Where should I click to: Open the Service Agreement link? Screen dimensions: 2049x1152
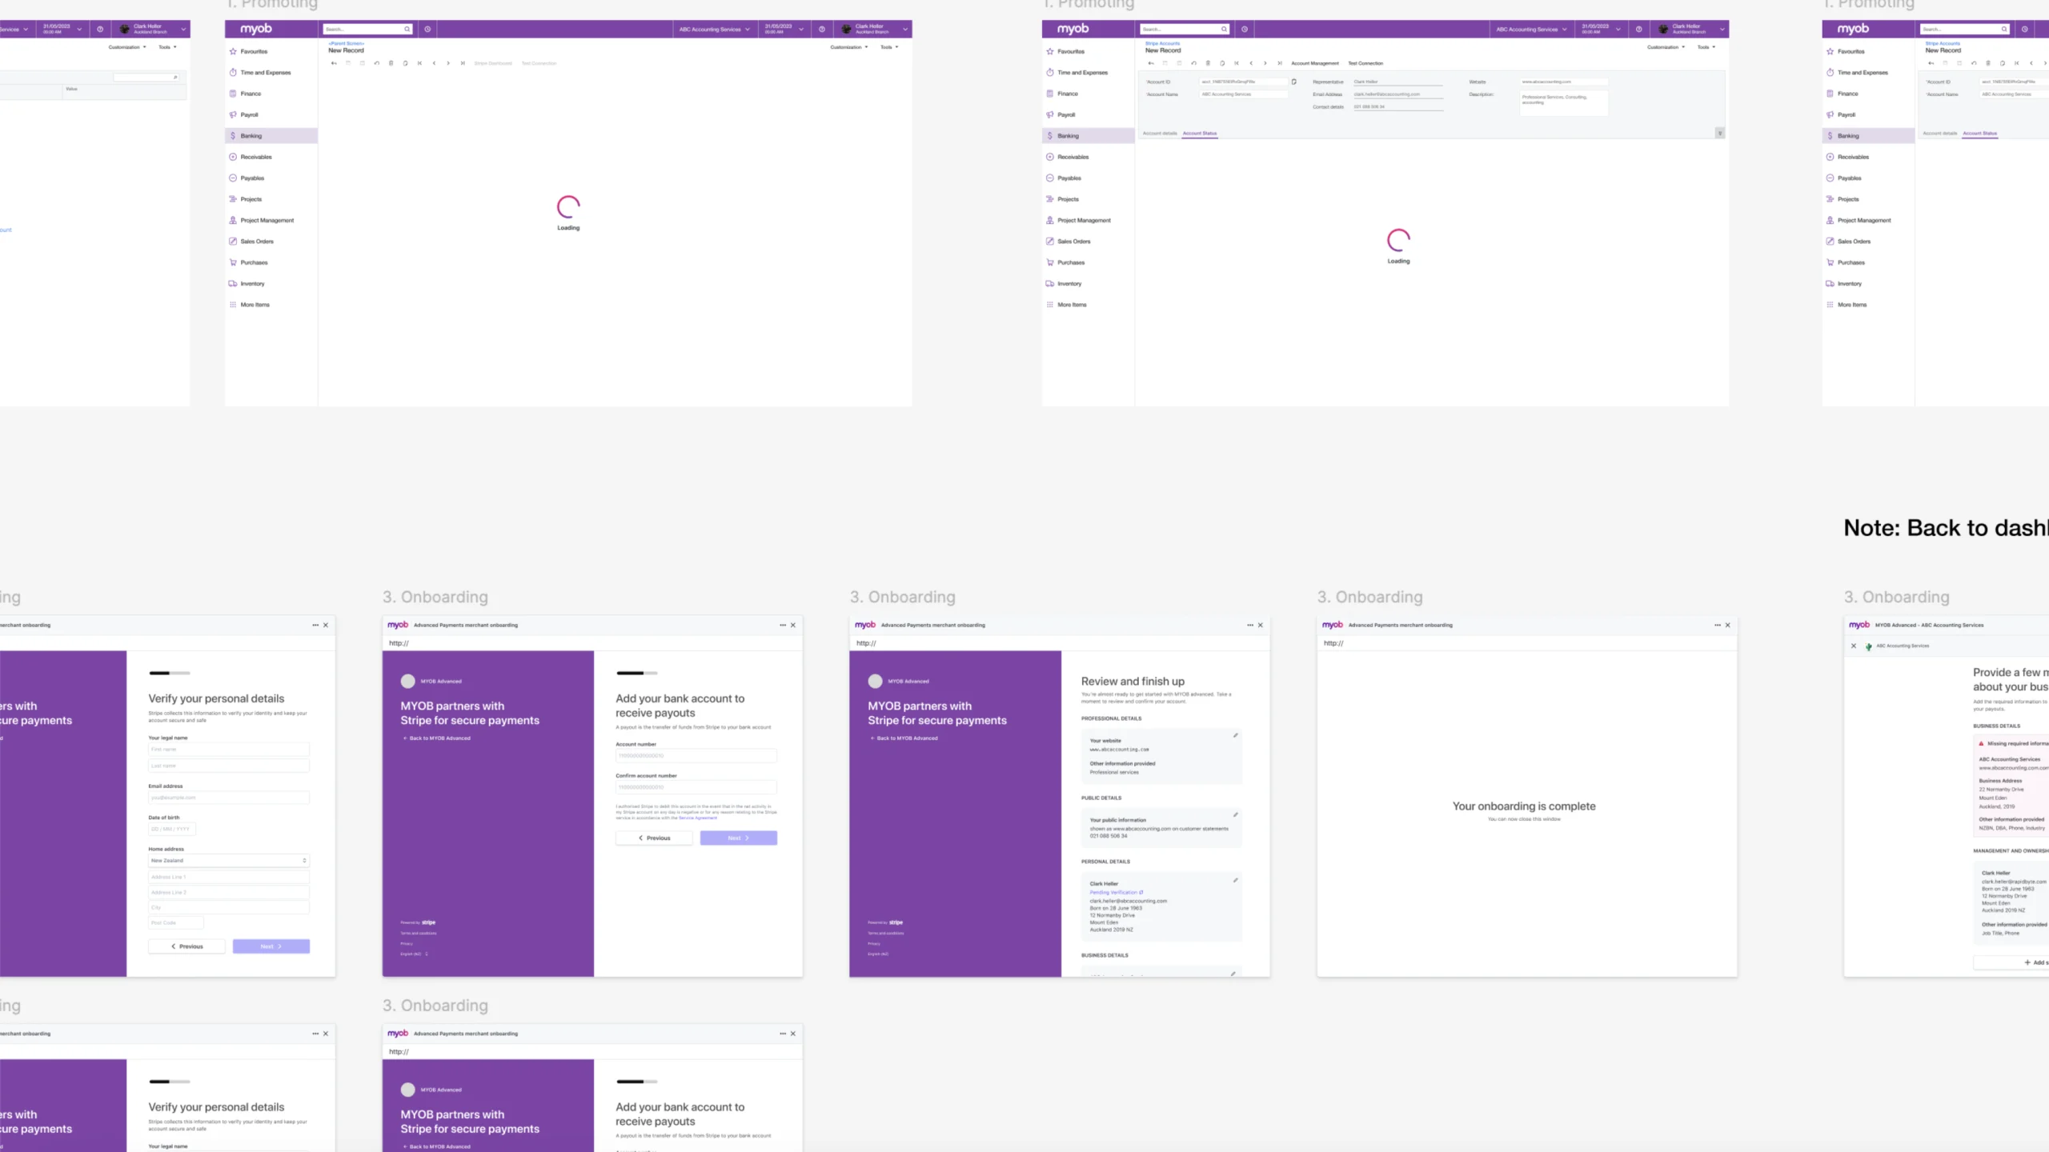(697, 818)
